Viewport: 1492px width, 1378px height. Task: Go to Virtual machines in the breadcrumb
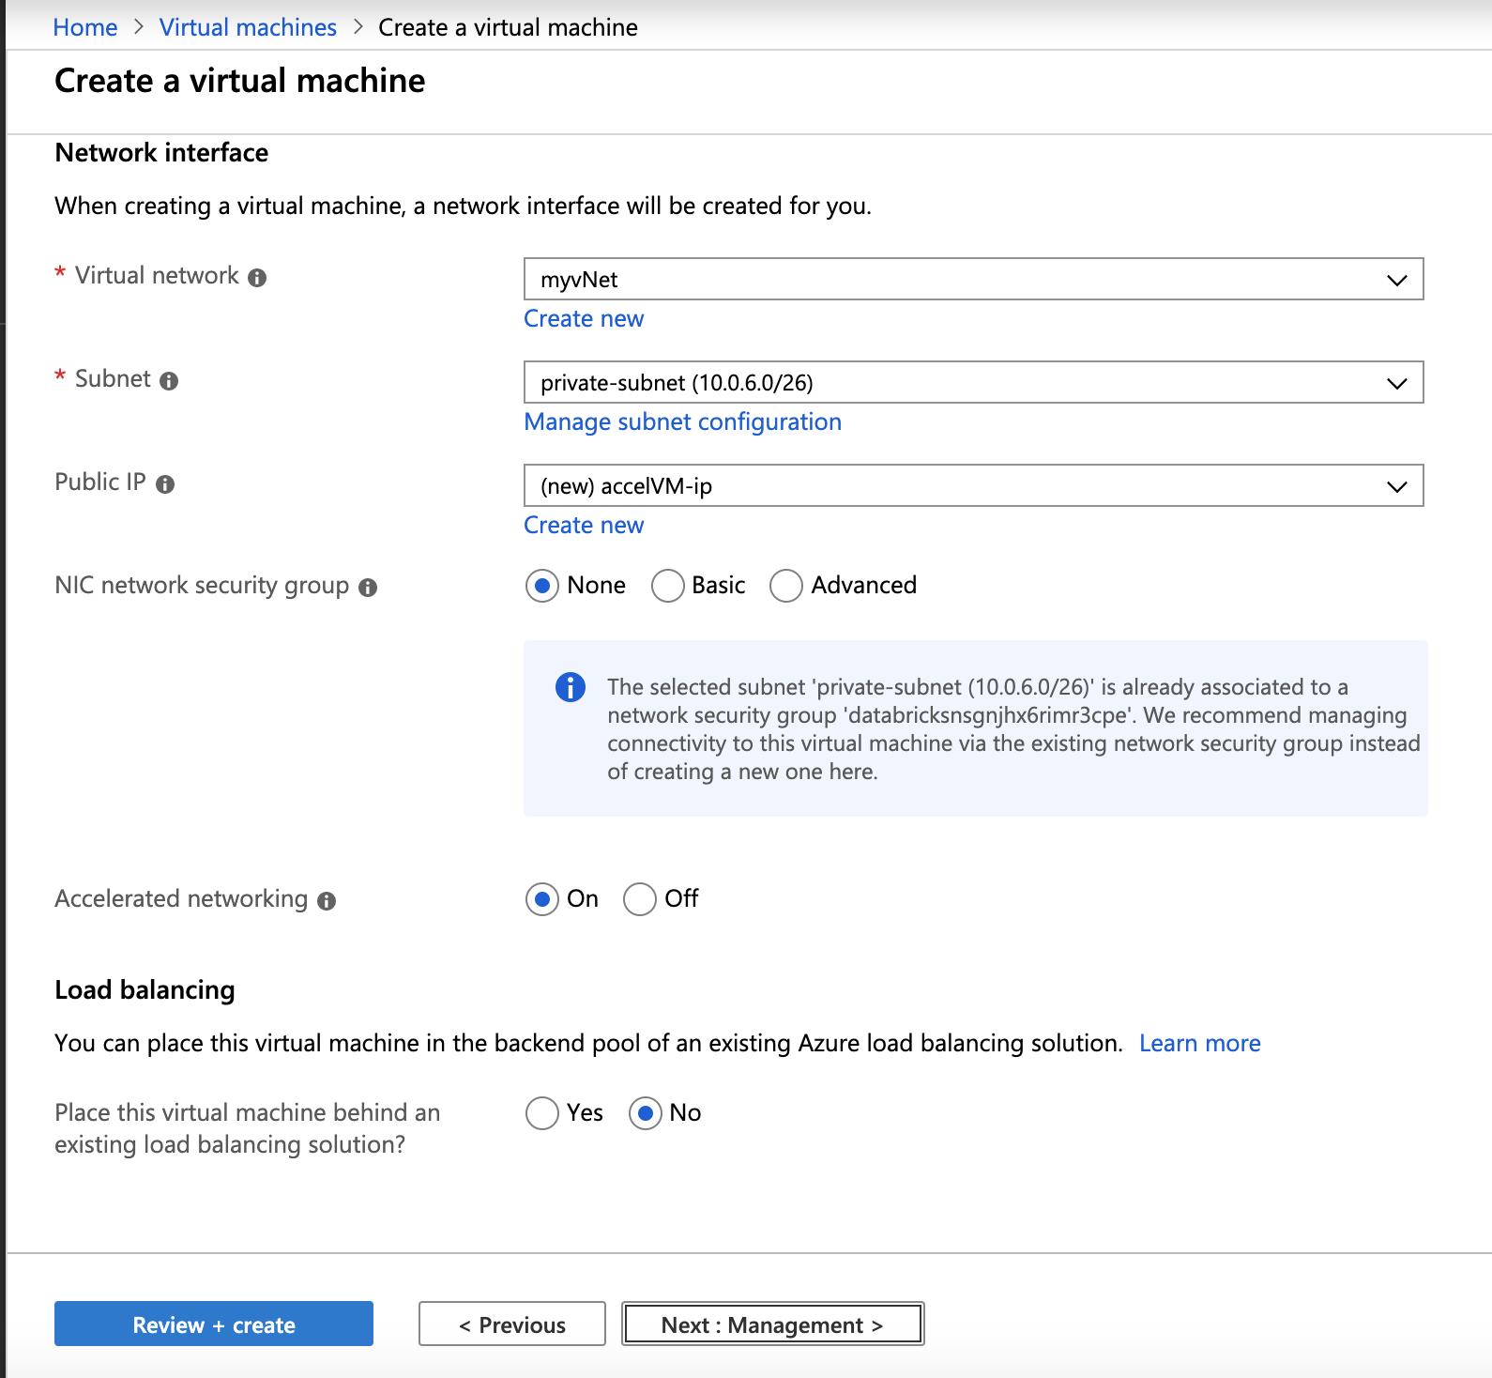(x=248, y=27)
